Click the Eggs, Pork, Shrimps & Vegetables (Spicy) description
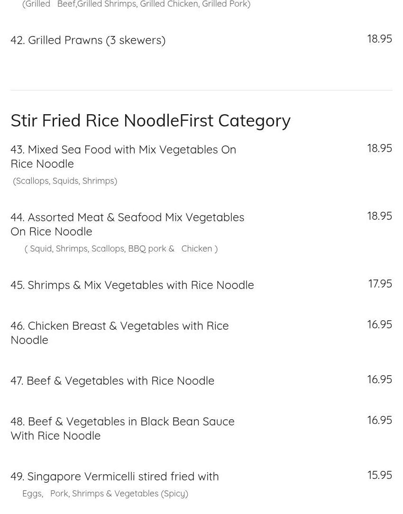Image resolution: width=403 pixels, height=514 pixels. (105, 494)
